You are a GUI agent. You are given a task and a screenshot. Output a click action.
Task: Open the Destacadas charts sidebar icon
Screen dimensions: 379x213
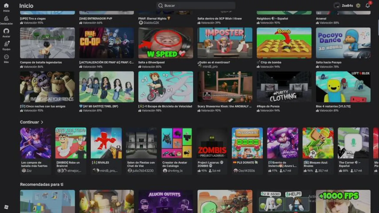coord(6,18)
